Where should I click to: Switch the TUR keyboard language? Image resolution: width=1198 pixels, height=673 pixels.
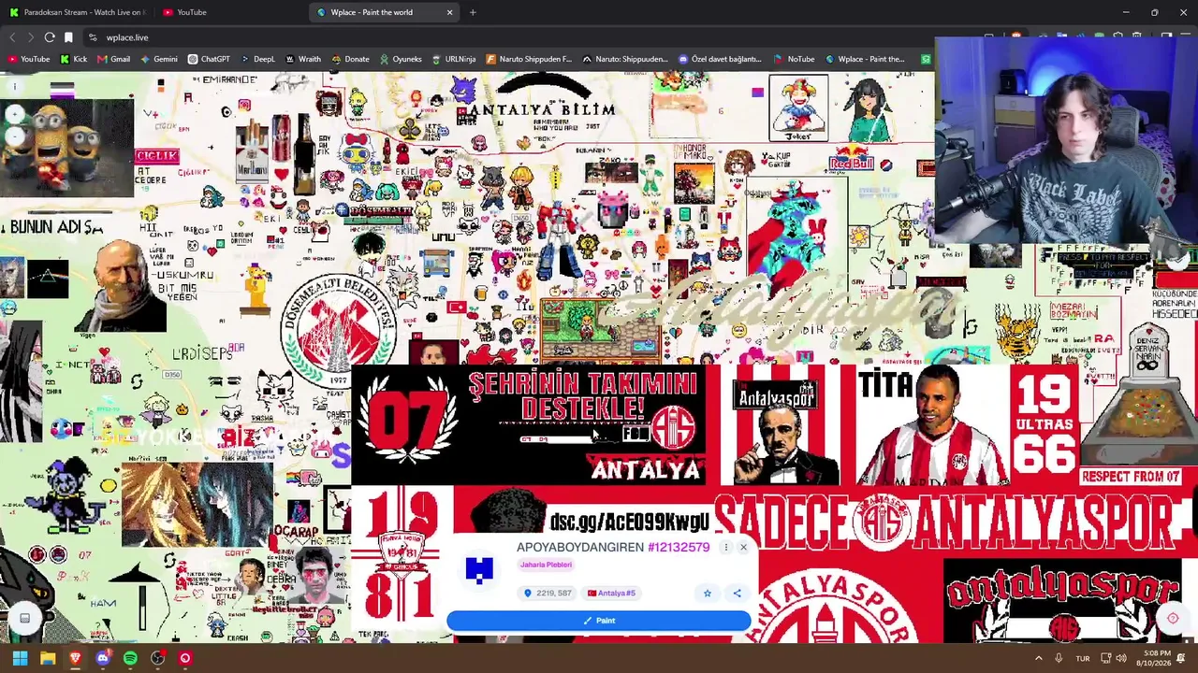[1083, 658]
